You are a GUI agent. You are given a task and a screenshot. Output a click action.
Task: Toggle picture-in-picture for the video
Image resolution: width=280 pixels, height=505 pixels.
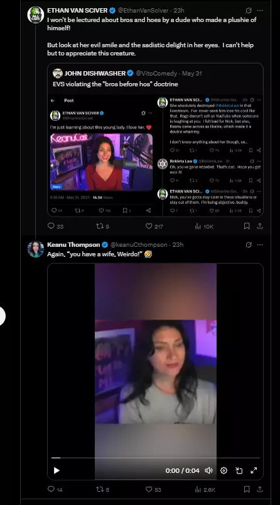click(239, 470)
